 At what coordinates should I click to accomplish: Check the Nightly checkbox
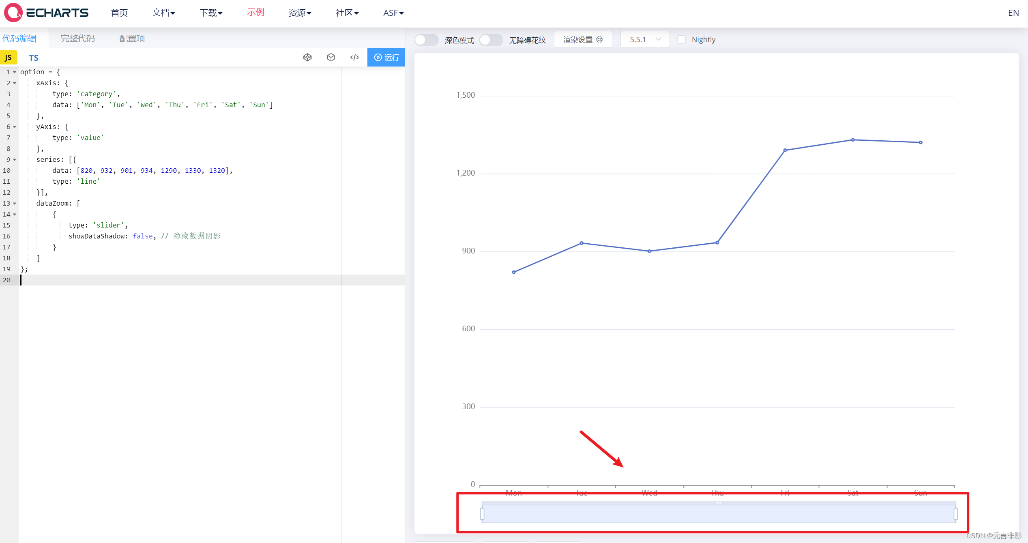(682, 40)
